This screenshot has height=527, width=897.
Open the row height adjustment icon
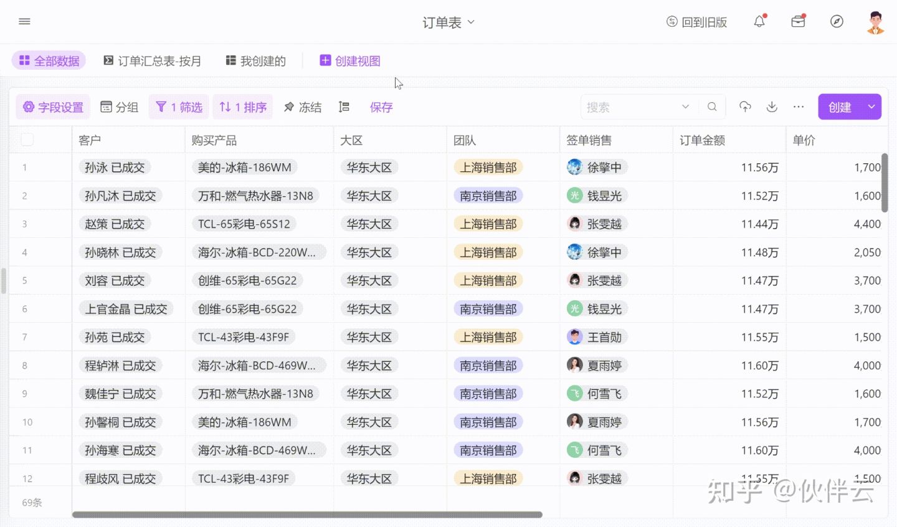344,107
